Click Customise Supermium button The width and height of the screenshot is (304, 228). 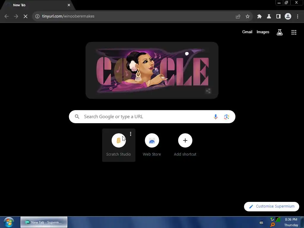[272, 207]
